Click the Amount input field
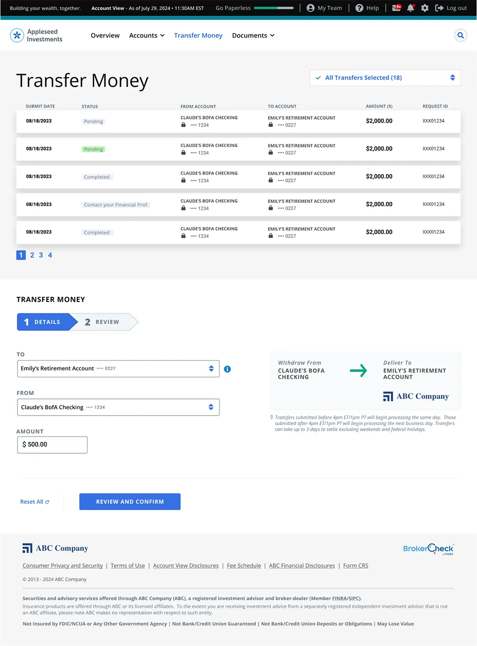This screenshot has height=646, width=477. pos(52,445)
